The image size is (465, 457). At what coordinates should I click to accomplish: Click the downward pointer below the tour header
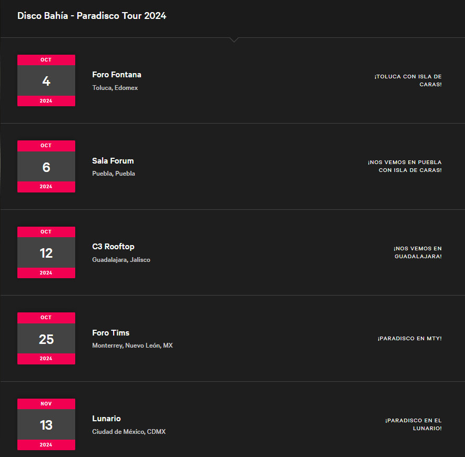pyautogui.click(x=234, y=40)
